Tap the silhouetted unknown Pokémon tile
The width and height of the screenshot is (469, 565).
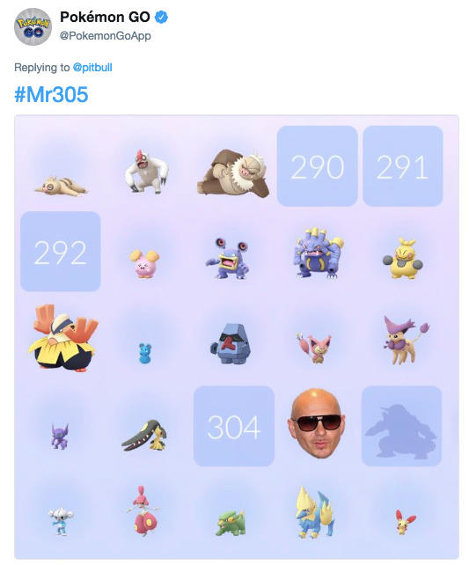(402, 426)
